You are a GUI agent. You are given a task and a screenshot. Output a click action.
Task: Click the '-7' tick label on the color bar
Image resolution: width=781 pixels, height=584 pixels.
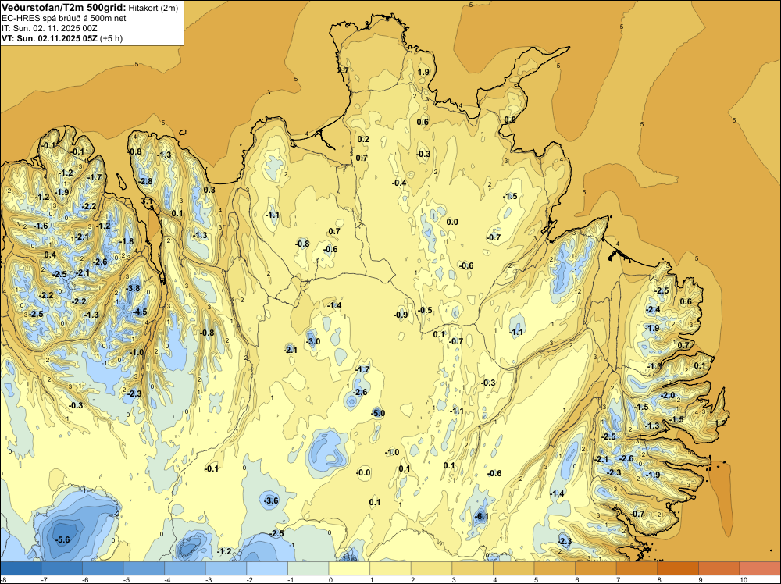point(45,579)
